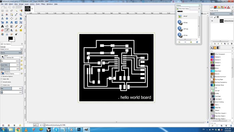Select the Ellipse Select tool
The height and width of the screenshot is (132, 234).
pyautogui.click(x=7, y=11)
